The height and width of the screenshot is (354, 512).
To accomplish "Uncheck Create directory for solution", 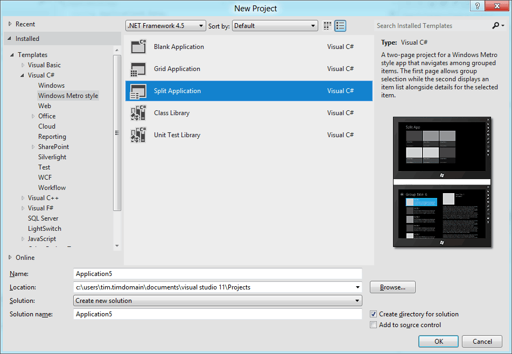I will [x=374, y=314].
